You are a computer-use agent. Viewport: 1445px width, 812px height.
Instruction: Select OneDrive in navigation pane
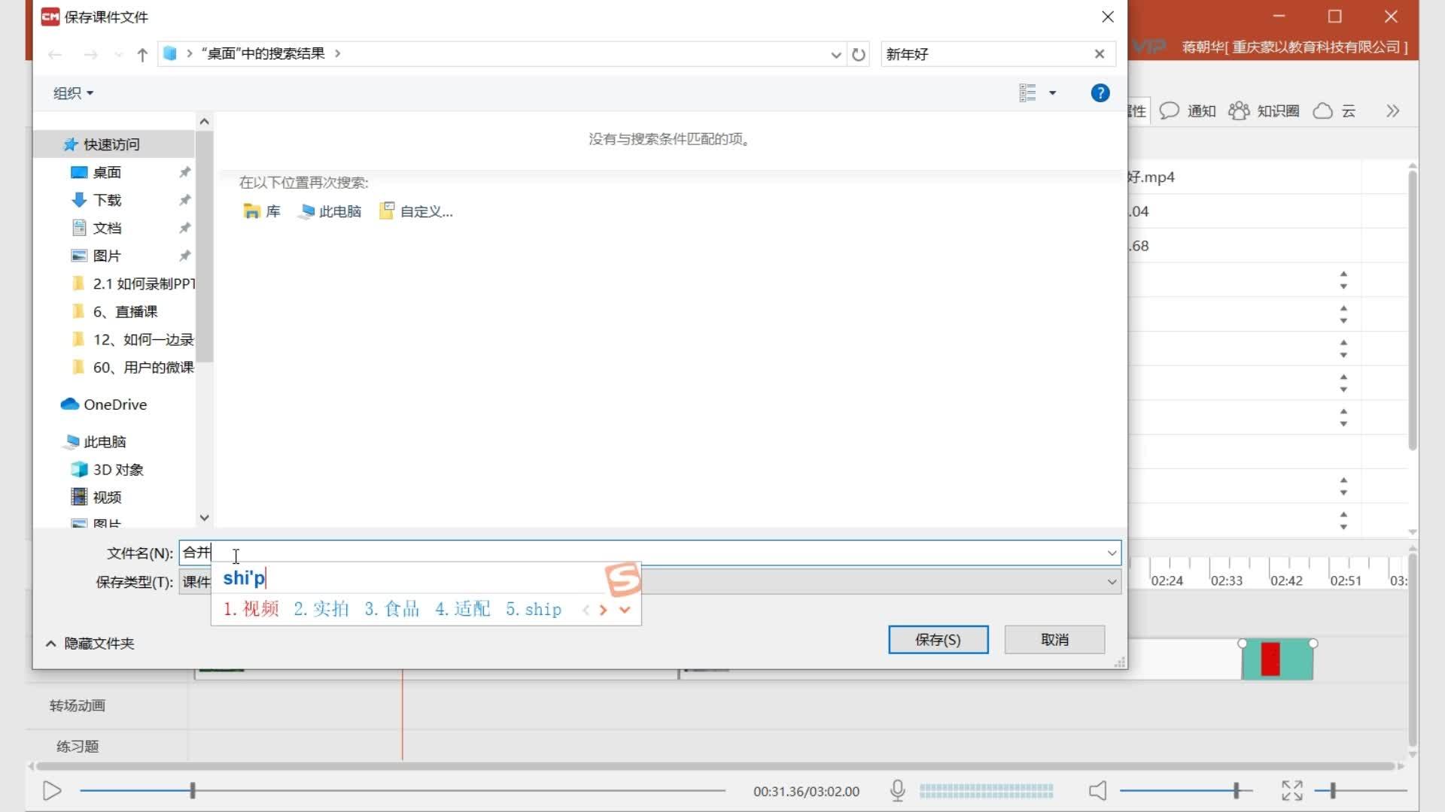[x=114, y=404]
